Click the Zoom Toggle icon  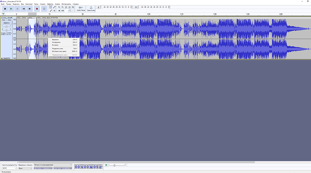(x=73, y=7)
